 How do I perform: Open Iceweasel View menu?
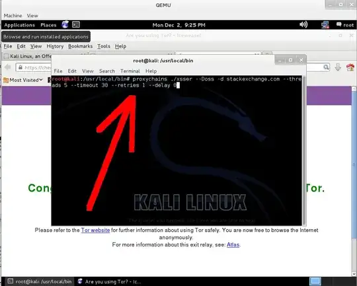[36, 46]
